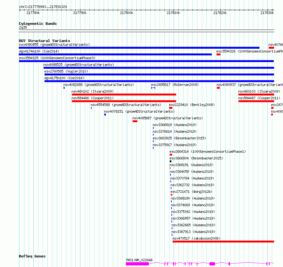Click esv2229410 (Bentley2008) label
The height and width of the screenshot is (267, 283).
point(192,105)
